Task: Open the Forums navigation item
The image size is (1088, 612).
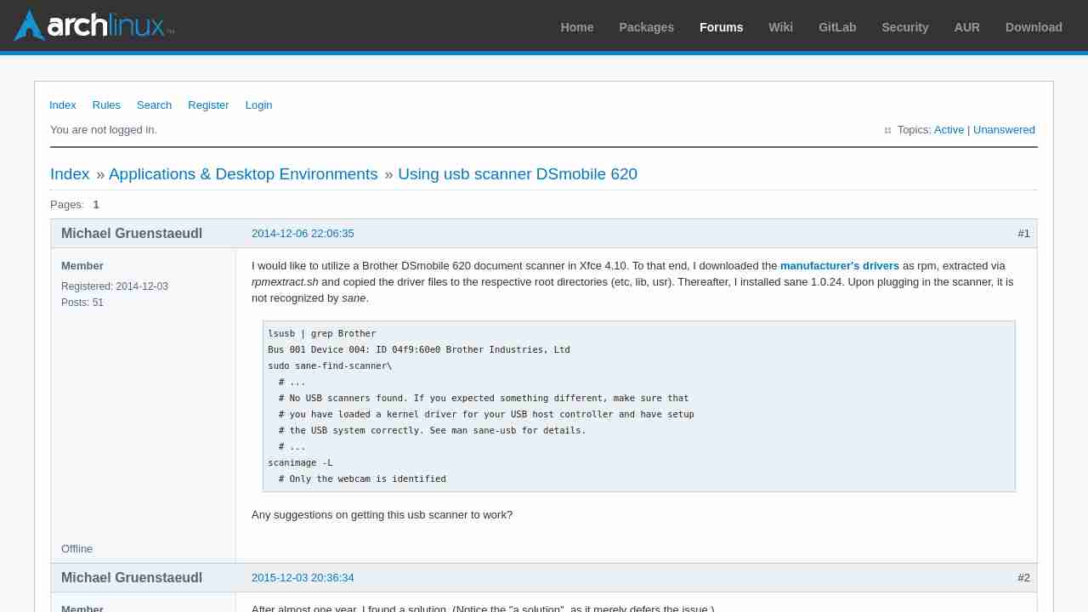Action: [721, 27]
